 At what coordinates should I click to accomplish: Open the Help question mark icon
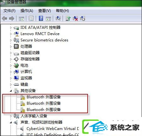click(41, 18)
